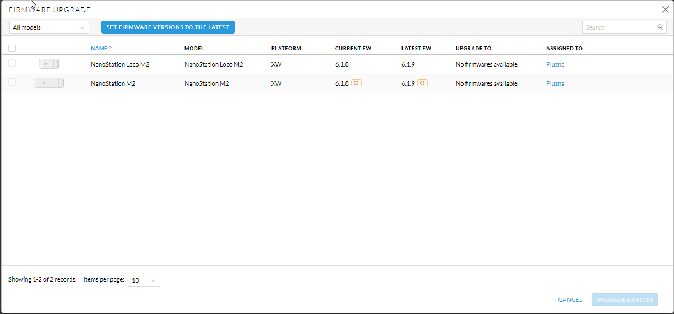Screen dimensions: 674x314
Task: Open the Pluzna link for NanoStation M2
Action: pos(555,83)
